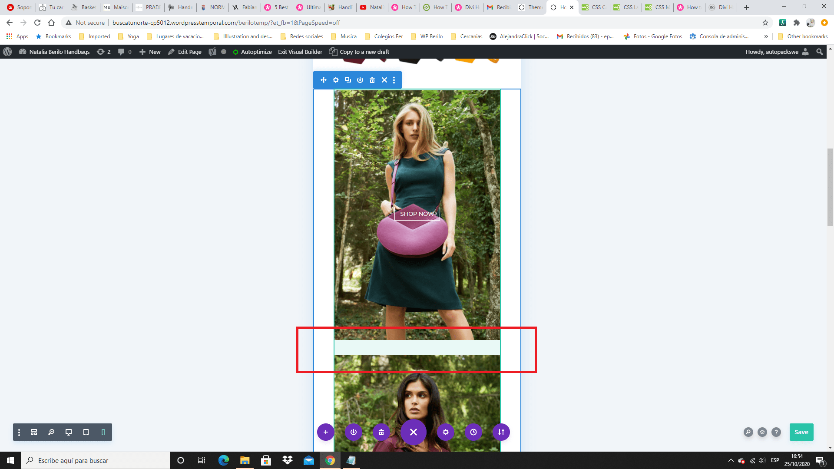Open WordPress logo menu in admin bar
834x469 pixels.
7,52
